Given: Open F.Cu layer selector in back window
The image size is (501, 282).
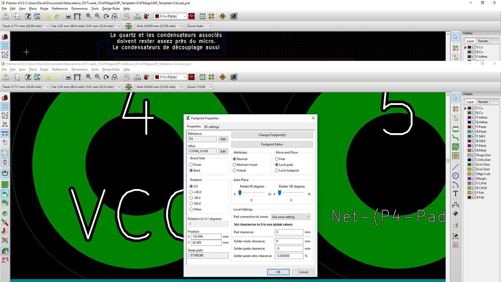Looking at the screenshot, I should coord(170,16).
